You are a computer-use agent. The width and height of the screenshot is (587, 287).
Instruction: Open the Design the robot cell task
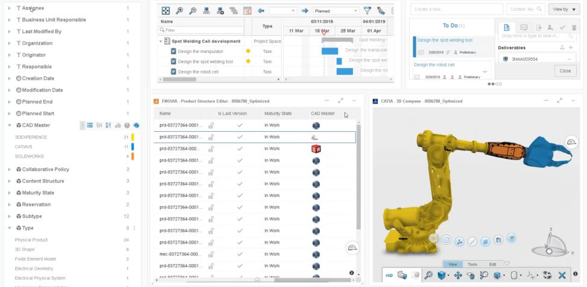coord(434,64)
